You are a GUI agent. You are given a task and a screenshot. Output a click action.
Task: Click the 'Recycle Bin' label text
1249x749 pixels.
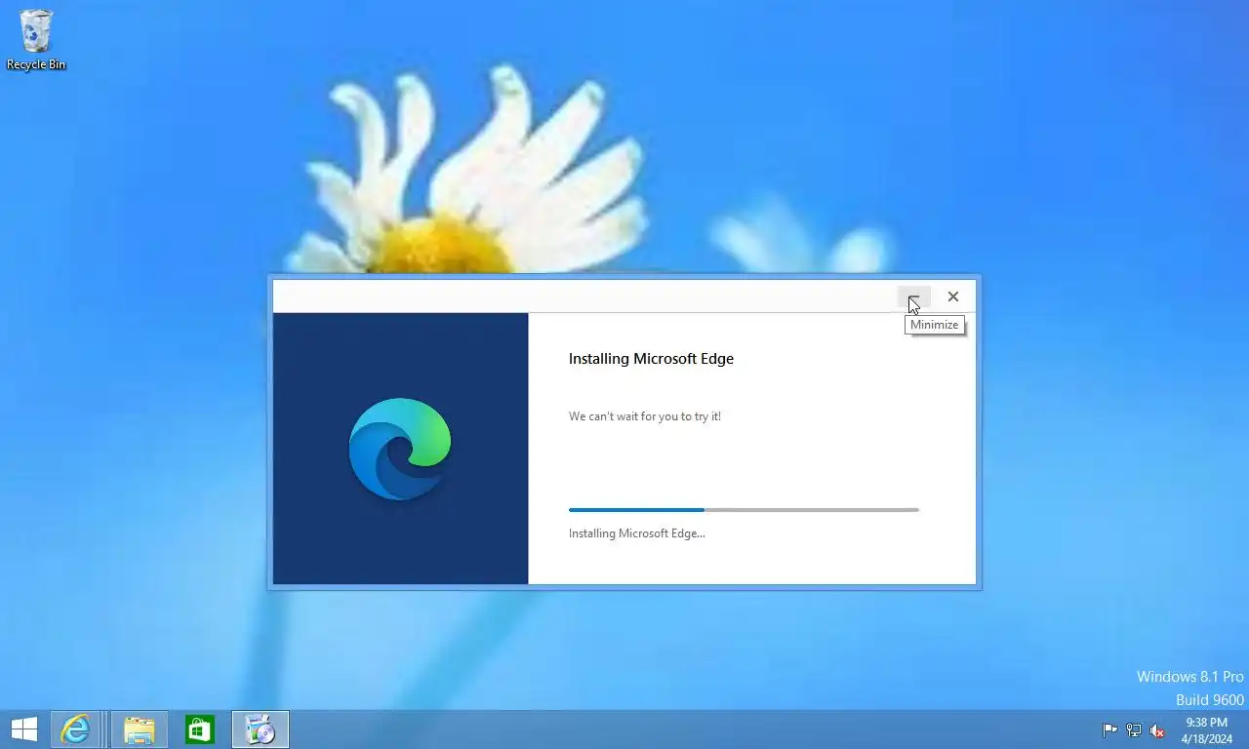click(36, 64)
